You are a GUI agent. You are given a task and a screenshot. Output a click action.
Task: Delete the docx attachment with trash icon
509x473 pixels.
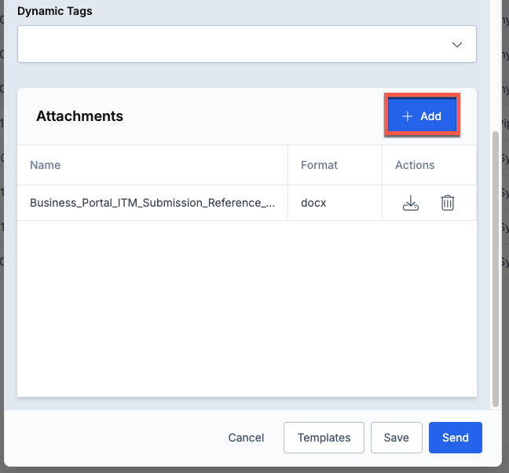point(447,203)
